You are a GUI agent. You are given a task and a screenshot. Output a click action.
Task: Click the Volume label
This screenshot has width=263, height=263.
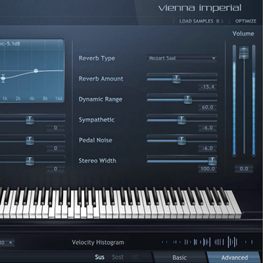coord(243,34)
